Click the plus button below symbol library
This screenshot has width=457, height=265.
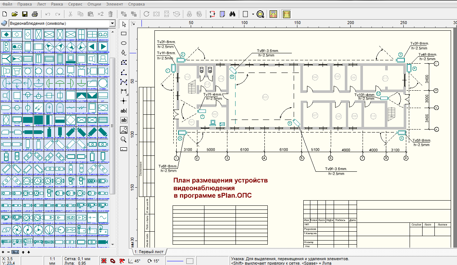(3, 252)
